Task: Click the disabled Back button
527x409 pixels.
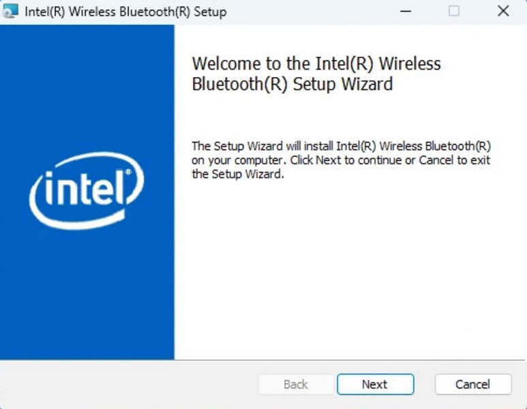Action: tap(295, 384)
